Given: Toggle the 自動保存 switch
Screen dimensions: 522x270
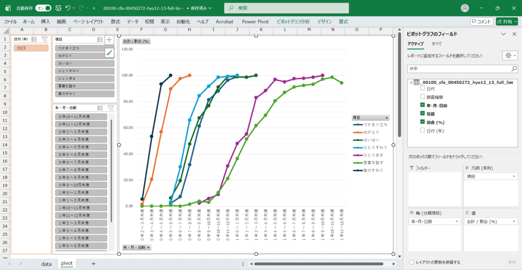Looking at the screenshot, I should click(43, 8).
